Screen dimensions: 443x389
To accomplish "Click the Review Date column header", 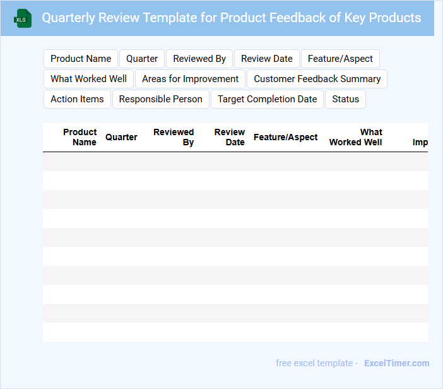I will (229, 137).
